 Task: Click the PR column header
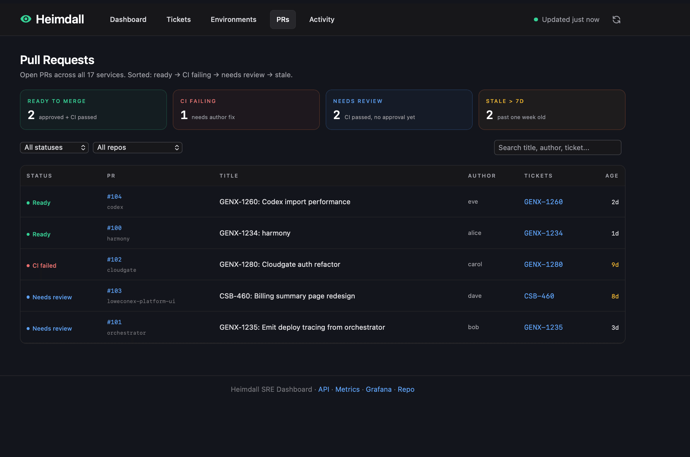111,176
